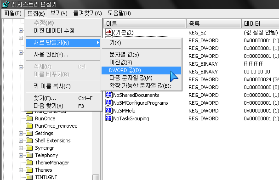
Task: Choose 찾기(F)... menu entry
Action: 63,98
